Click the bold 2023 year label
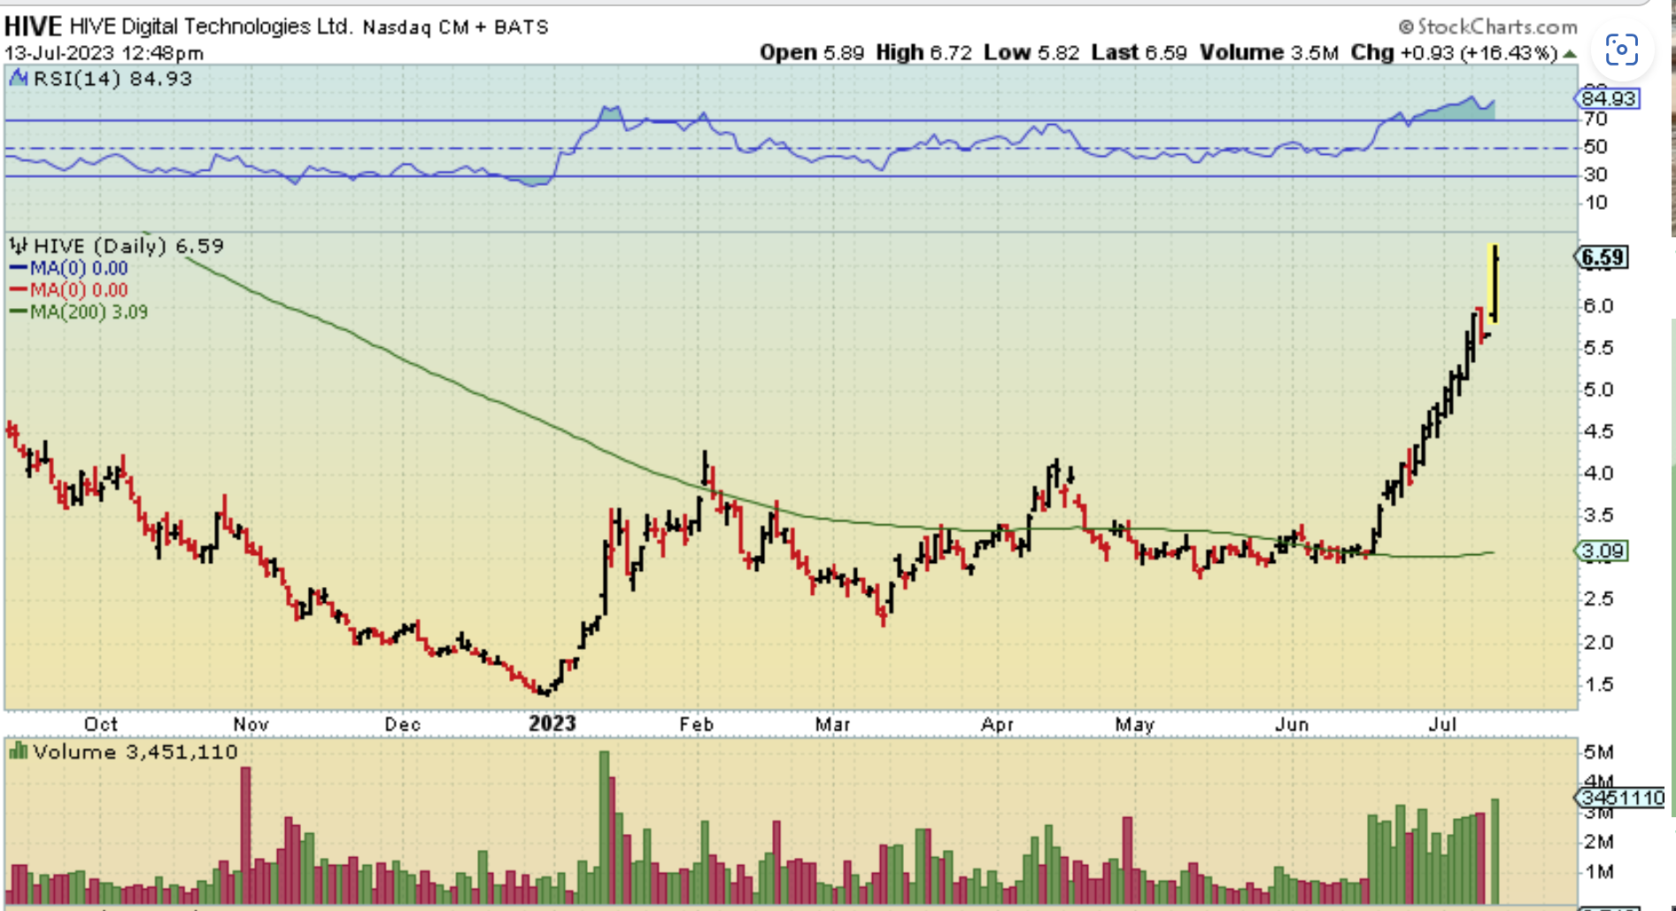The width and height of the screenshot is (1676, 911). (552, 723)
